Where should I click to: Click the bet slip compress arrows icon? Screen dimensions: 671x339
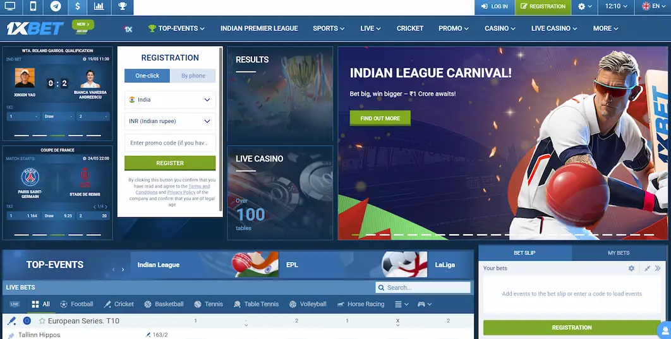[648, 268]
